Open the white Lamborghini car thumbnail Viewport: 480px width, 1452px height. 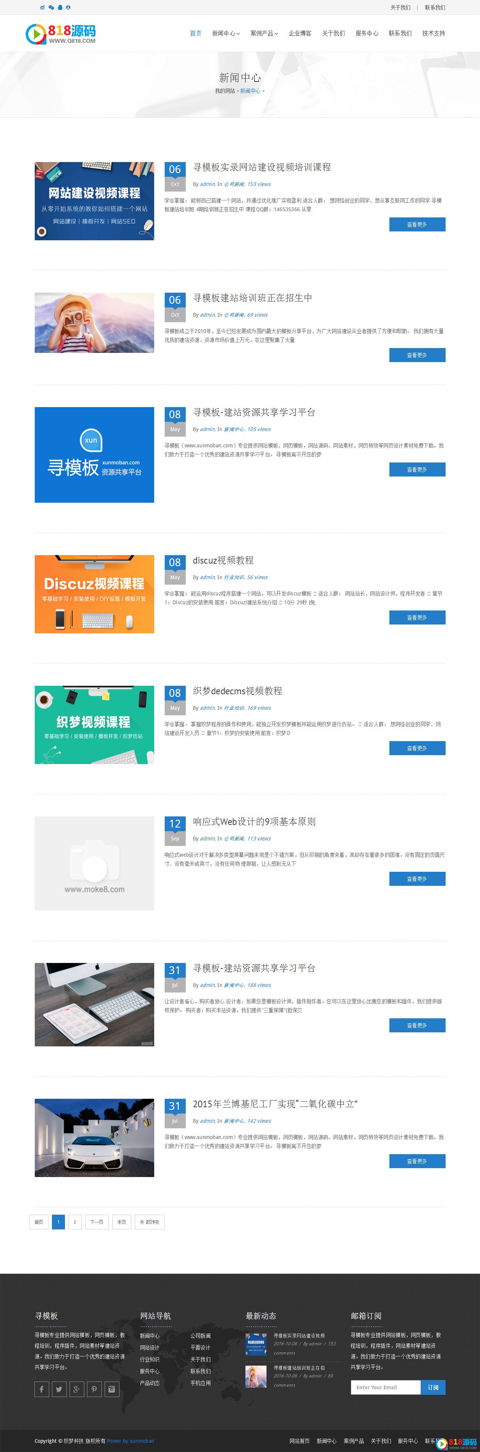point(94,1138)
